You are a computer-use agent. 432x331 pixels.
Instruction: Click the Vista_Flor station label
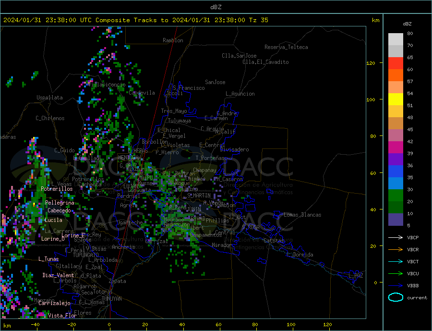pos(62,316)
